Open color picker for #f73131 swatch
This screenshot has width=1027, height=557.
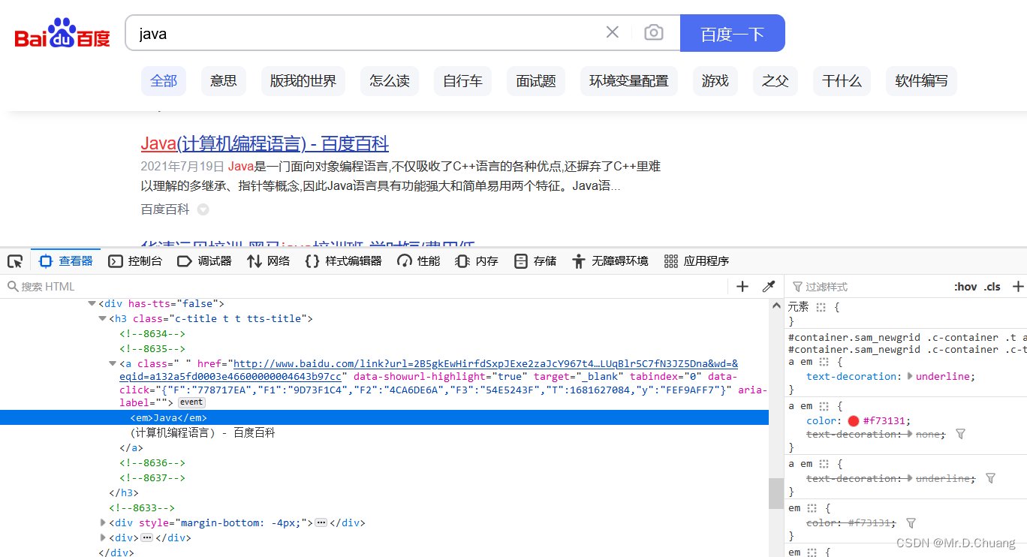pyautogui.click(x=853, y=420)
